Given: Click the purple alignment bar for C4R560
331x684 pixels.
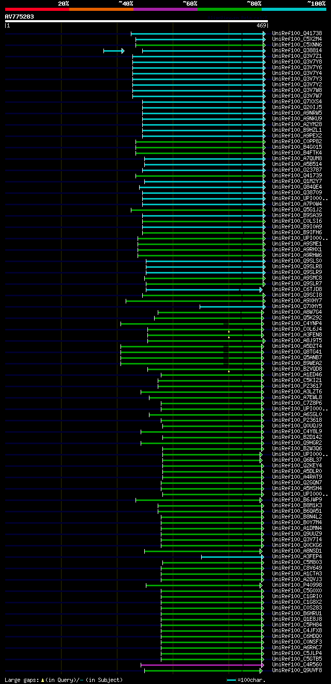Looking at the screenshot, I should (202, 665).
